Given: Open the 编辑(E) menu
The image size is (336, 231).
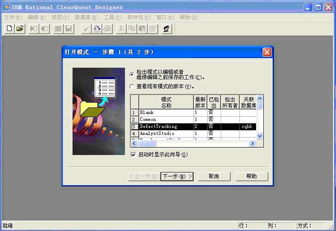Looking at the screenshot, I should (37, 17).
